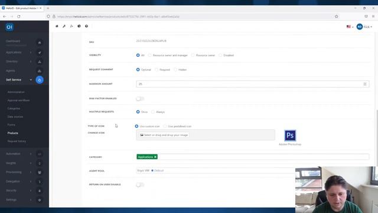Open Forms under Self Service
Image resolution: width=378 pixels, height=213 pixels.
[11, 125]
